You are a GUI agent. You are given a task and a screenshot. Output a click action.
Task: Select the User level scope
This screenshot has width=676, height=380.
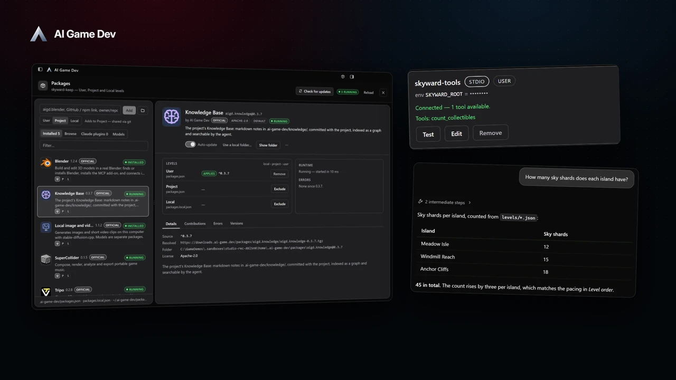coord(46,120)
